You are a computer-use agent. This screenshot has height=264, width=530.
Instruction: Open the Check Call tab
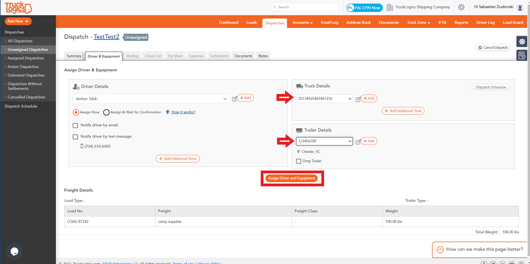153,56
